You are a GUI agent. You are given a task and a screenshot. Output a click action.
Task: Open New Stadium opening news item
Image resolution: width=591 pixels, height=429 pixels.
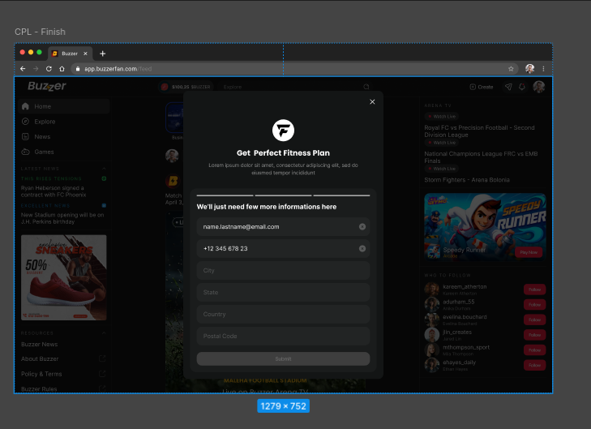coord(62,218)
